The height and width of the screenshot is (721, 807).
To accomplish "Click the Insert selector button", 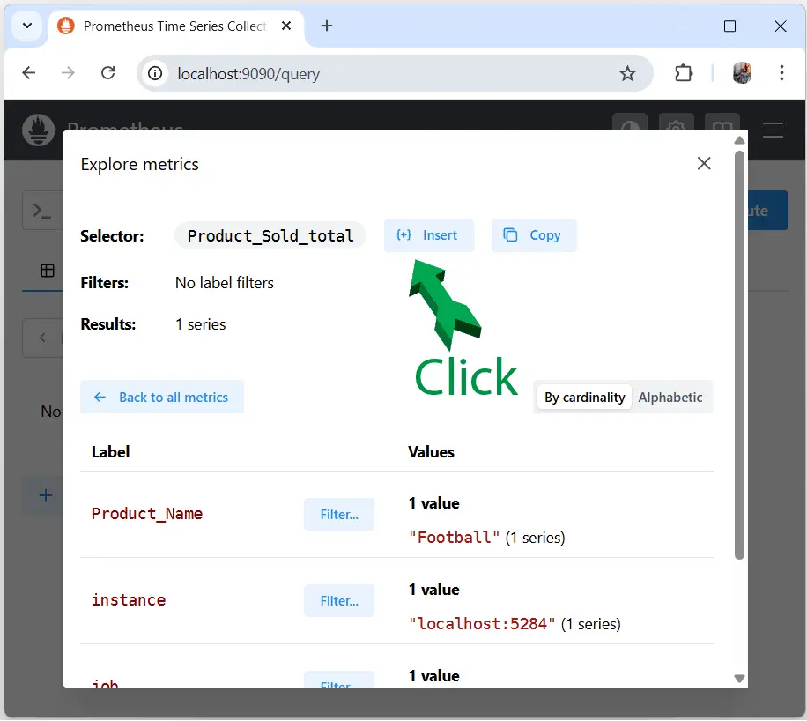I will [428, 235].
